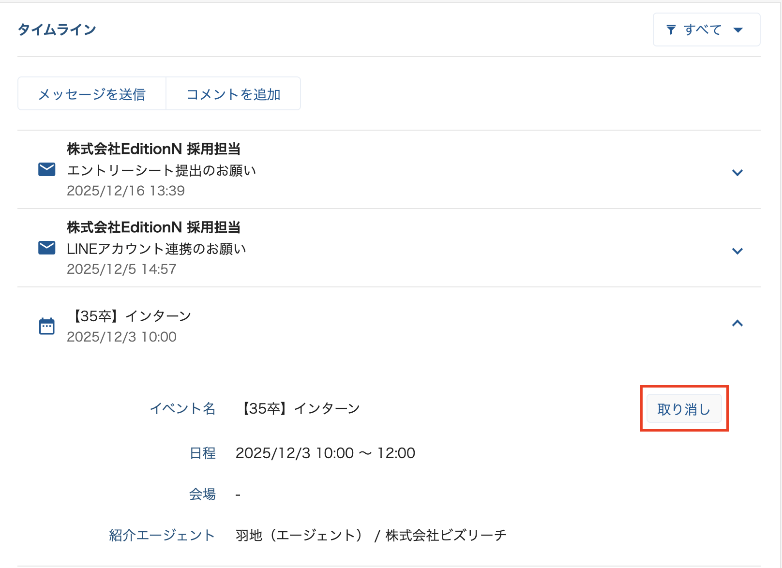Screen dimensions: 782x568
Task: Click the 紹介エージェント label
Action: coord(162,535)
